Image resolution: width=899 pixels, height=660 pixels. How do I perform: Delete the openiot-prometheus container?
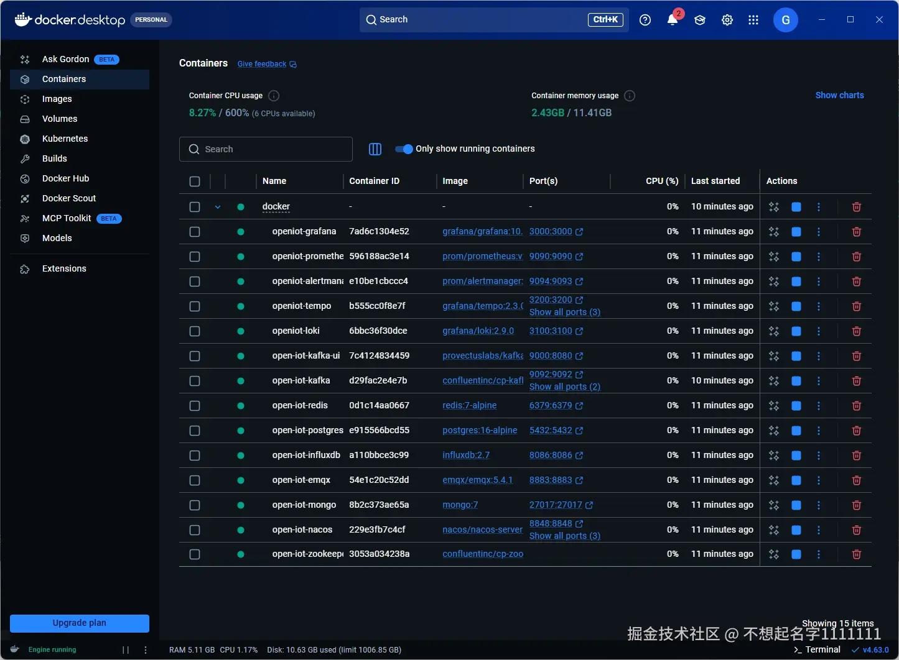[857, 257]
